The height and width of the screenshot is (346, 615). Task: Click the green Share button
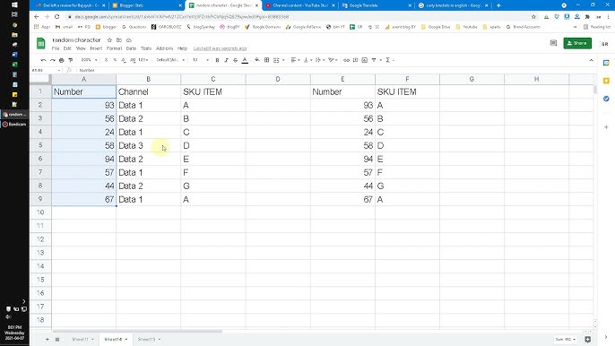pyautogui.click(x=577, y=43)
